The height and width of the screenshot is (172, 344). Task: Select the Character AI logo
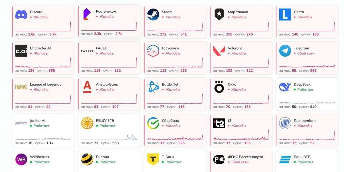pos(21,51)
